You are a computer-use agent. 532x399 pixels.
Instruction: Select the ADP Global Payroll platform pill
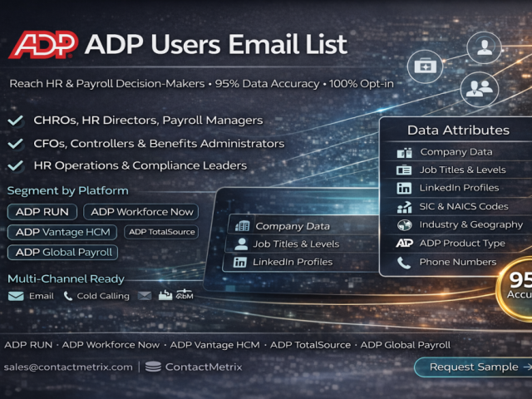coord(63,253)
